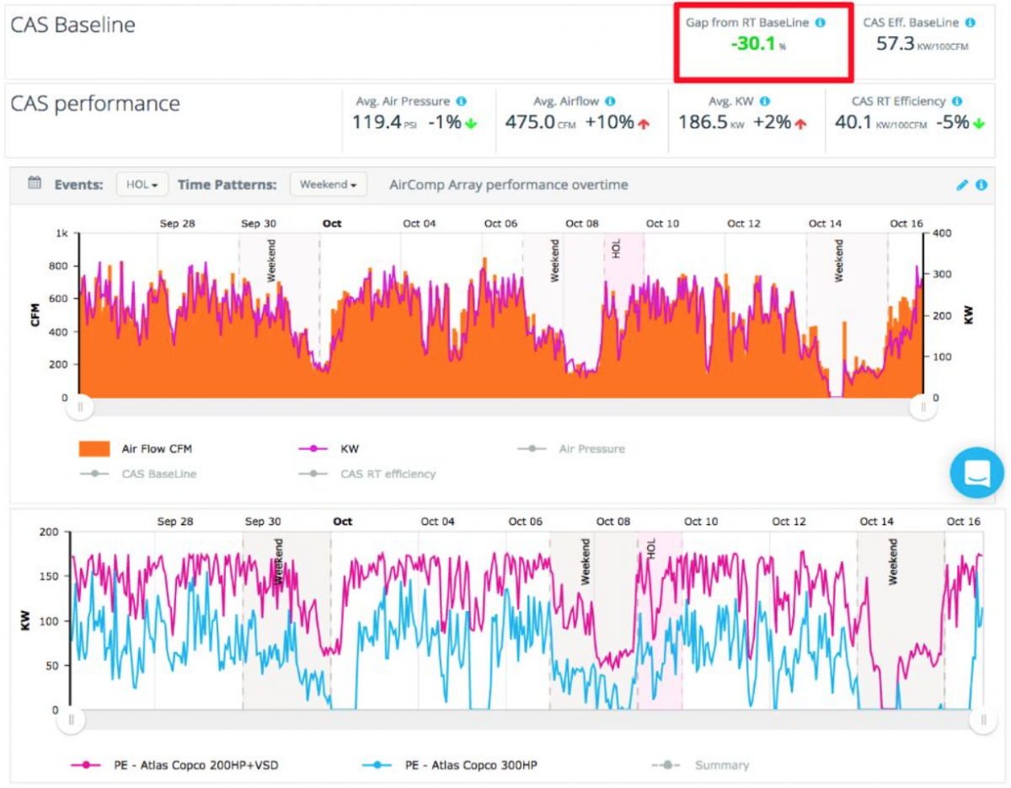Toggle PE - Atlas Copco 300HP series

click(450, 765)
